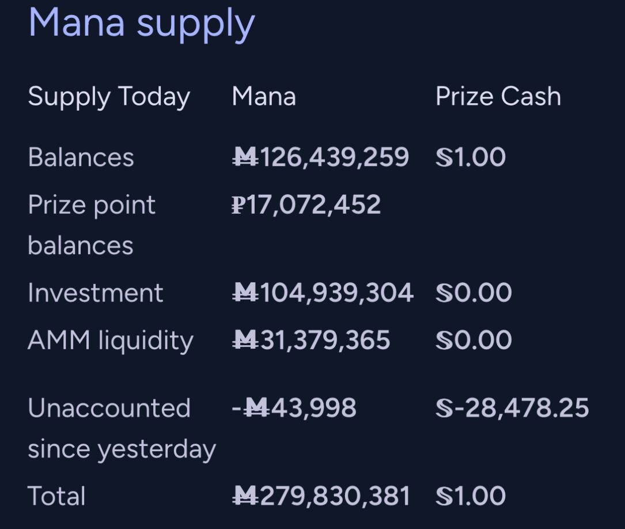This screenshot has width=625, height=529.
Task: Select the Balances row label
Action: tap(81, 157)
